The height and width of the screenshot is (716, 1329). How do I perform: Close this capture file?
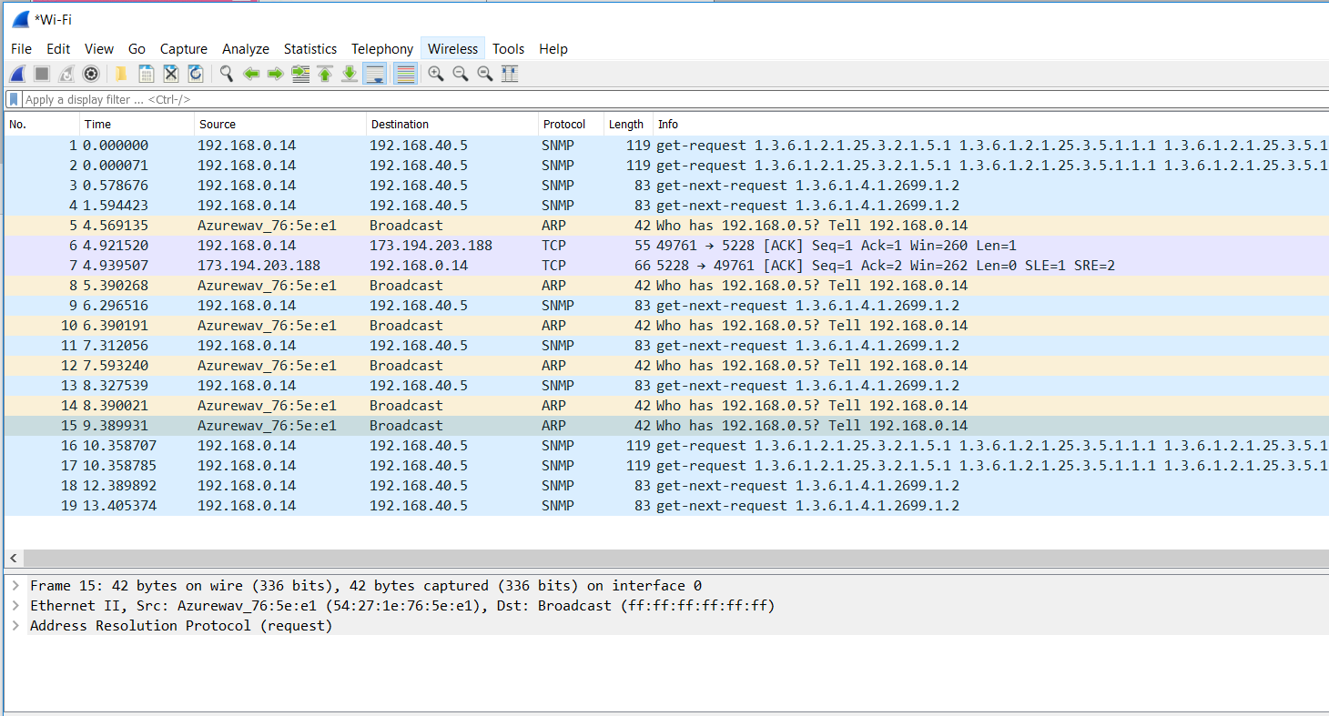(x=170, y=74)
